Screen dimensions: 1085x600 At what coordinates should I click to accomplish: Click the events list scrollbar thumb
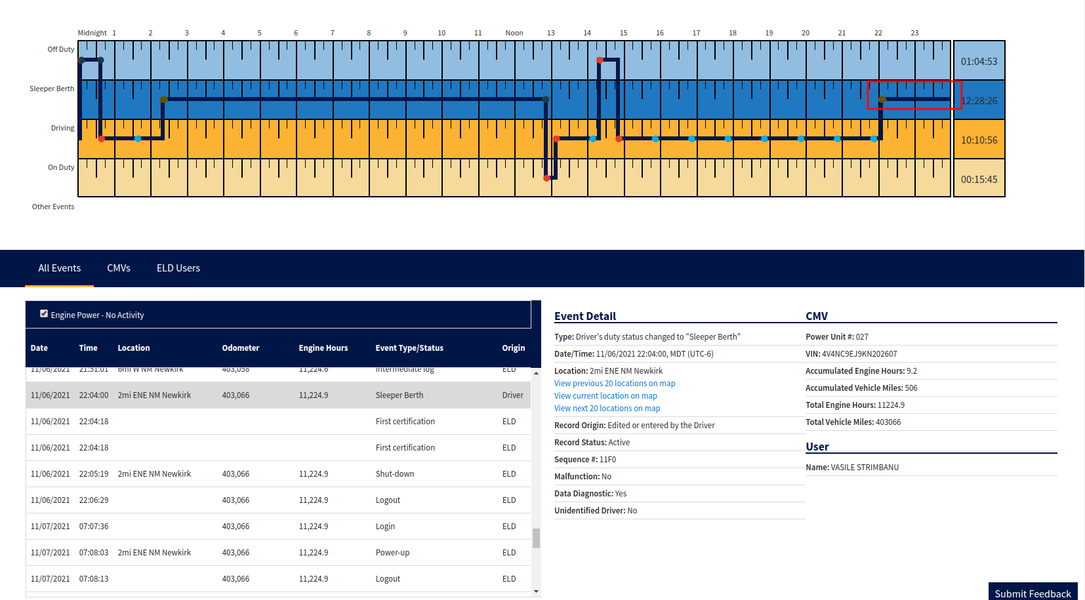536,538
